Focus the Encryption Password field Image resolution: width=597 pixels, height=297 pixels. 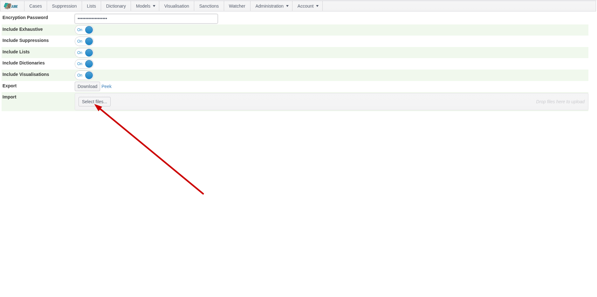tap(146, 19)
